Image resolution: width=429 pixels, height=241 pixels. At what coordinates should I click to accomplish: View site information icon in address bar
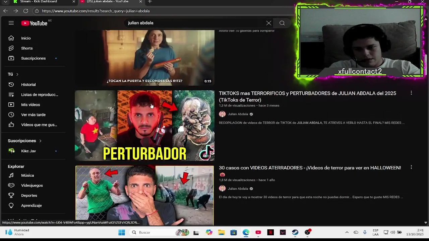click(x=37, y=11)
